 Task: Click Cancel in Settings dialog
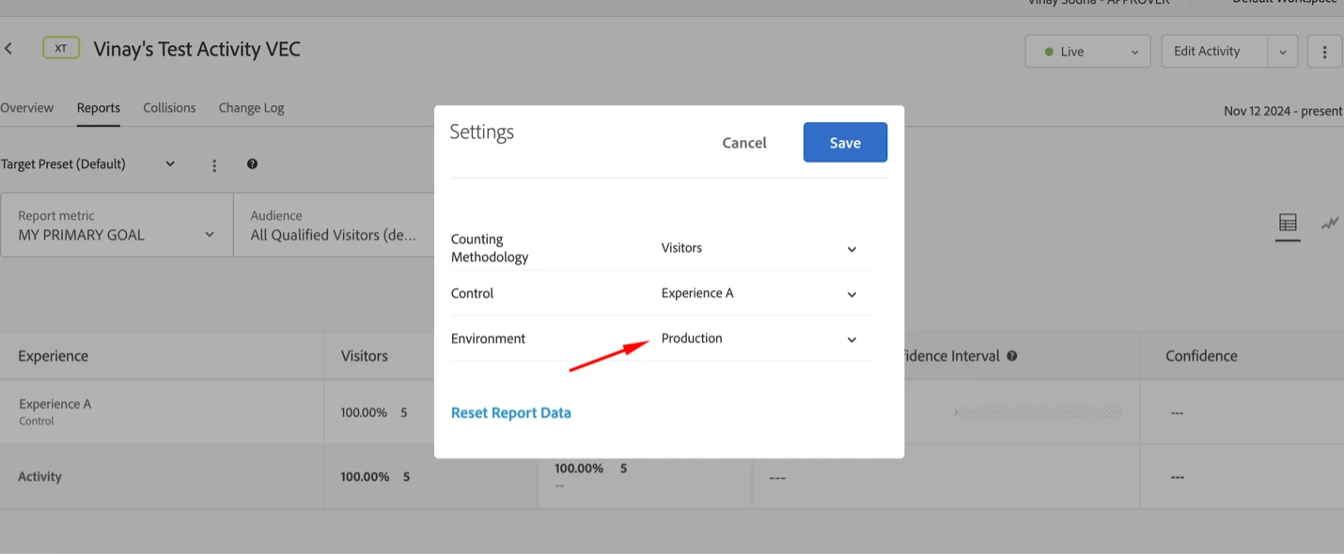(744, 143)
